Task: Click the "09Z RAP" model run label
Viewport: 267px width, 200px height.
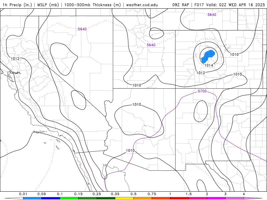Action: coord(181,5)
